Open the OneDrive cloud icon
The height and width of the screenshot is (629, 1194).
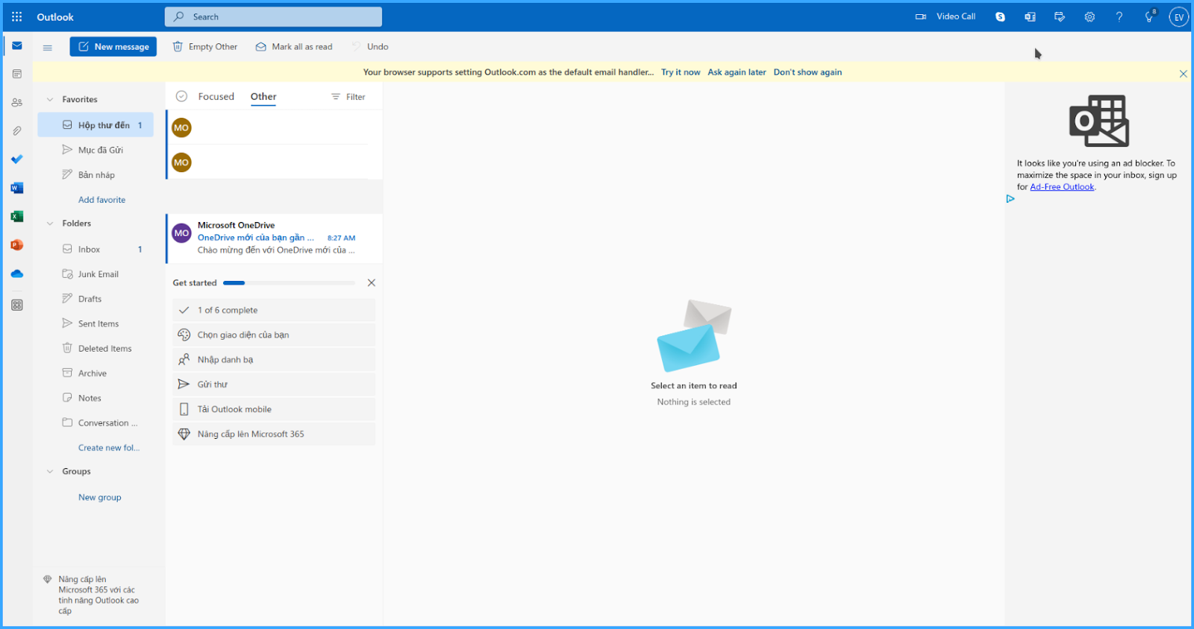(x=17, y=274)
